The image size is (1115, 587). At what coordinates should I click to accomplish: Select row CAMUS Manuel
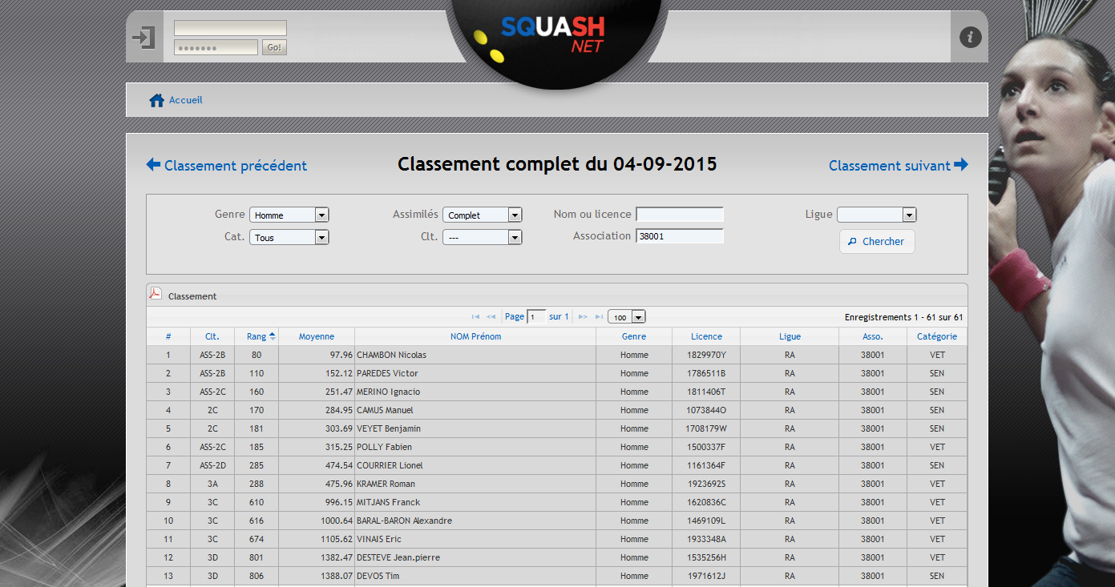(557, 410)
